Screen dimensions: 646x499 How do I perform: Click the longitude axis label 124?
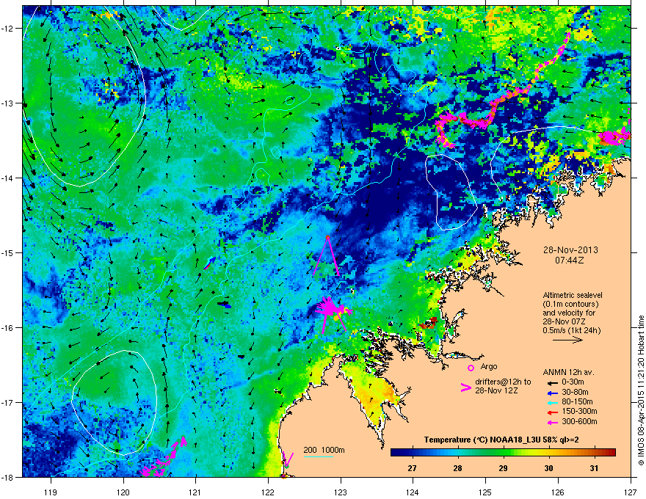click(x=413, y=492)
